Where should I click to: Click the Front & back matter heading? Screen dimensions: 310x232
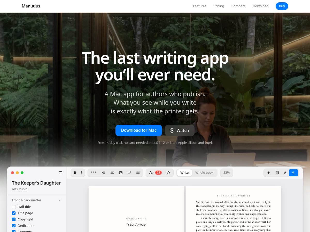[27, 200]
